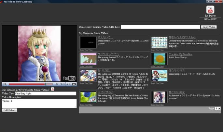Viewport: 223px width, 132px height.
Task: Open the 僕たちの行方 video link
Action: (x=177, y=71)
